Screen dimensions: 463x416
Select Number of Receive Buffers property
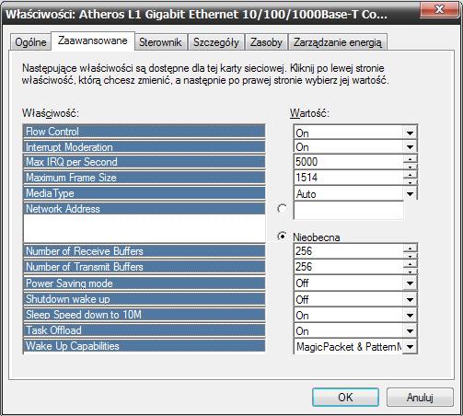coord(144,251)
